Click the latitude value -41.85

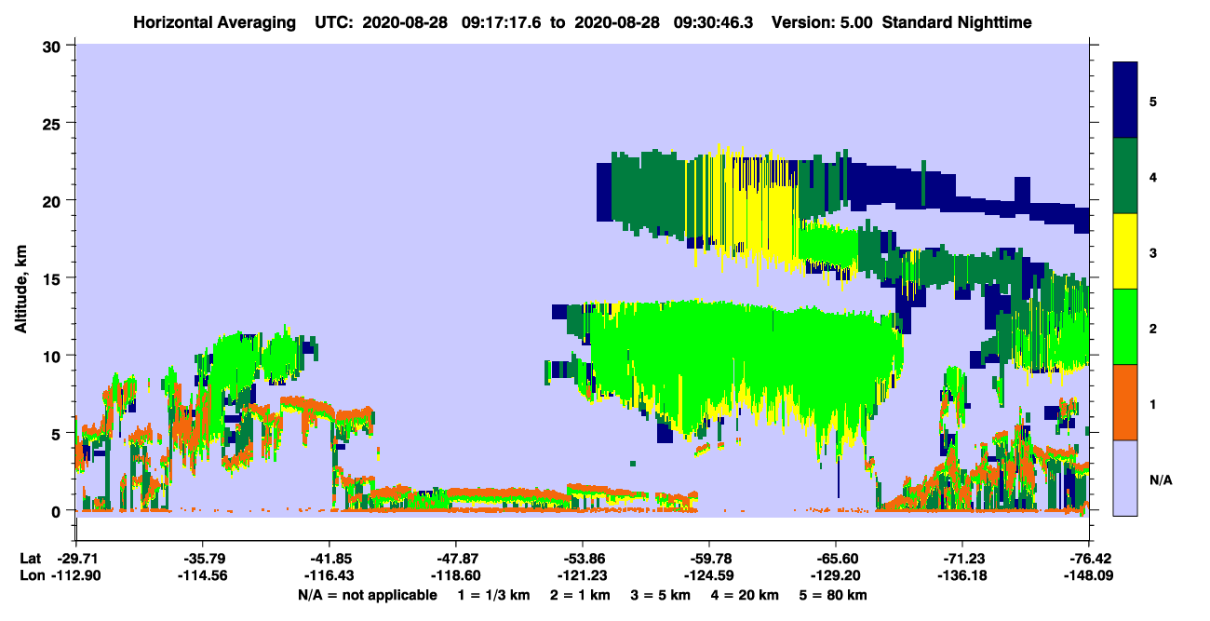329,559
